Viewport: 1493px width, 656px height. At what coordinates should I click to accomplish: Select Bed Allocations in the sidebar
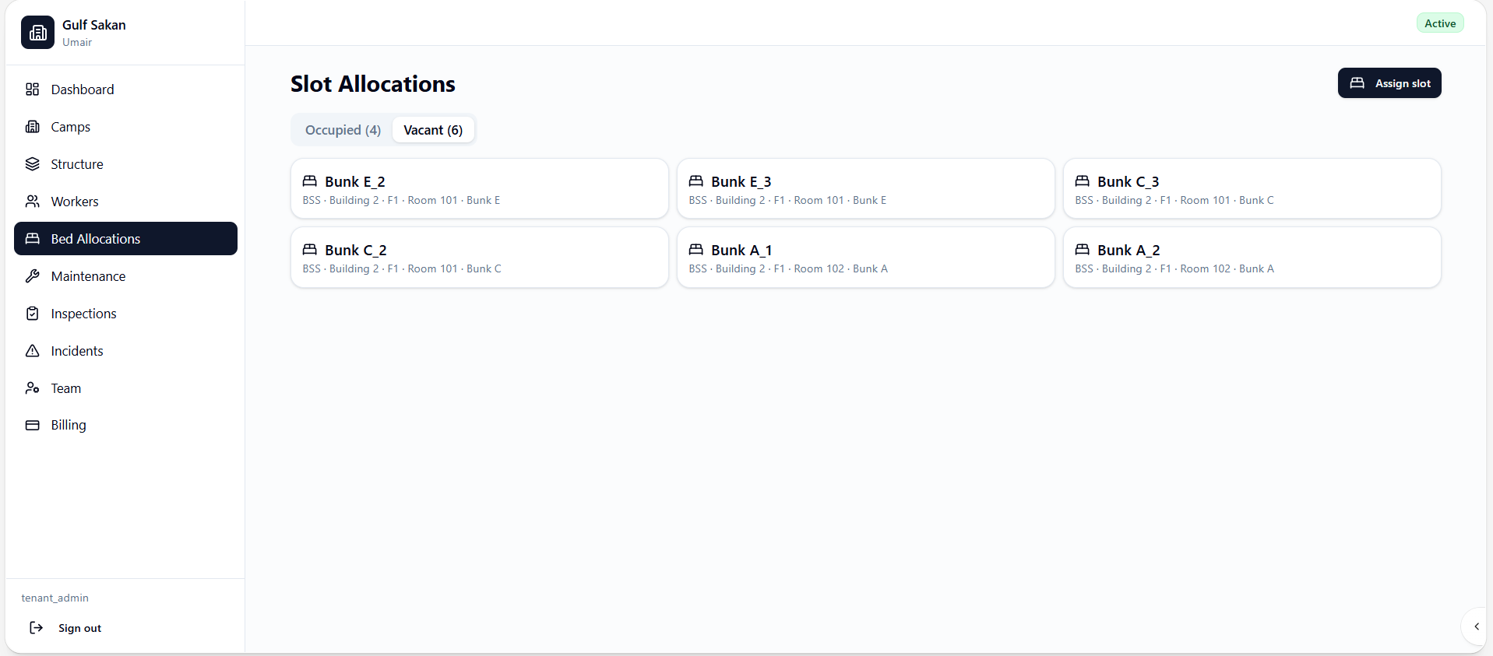(125, 239)
